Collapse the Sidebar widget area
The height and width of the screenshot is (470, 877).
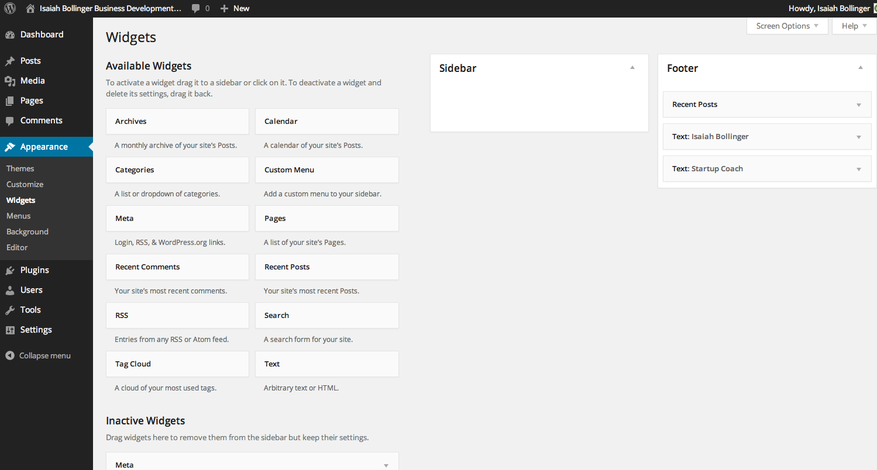click(x=632, y=68)
